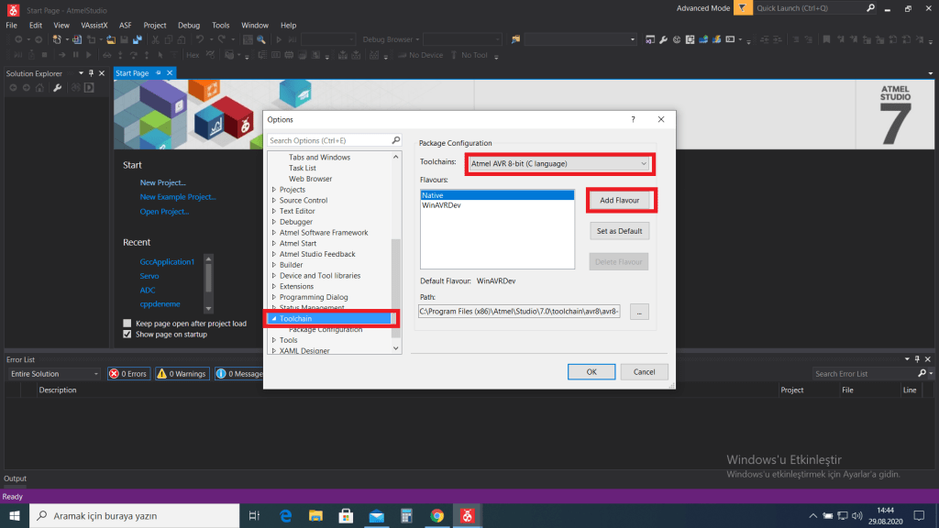The width and height of the screenshot is (939, 528).
Task: Click the New Project link
Action: 162,182
